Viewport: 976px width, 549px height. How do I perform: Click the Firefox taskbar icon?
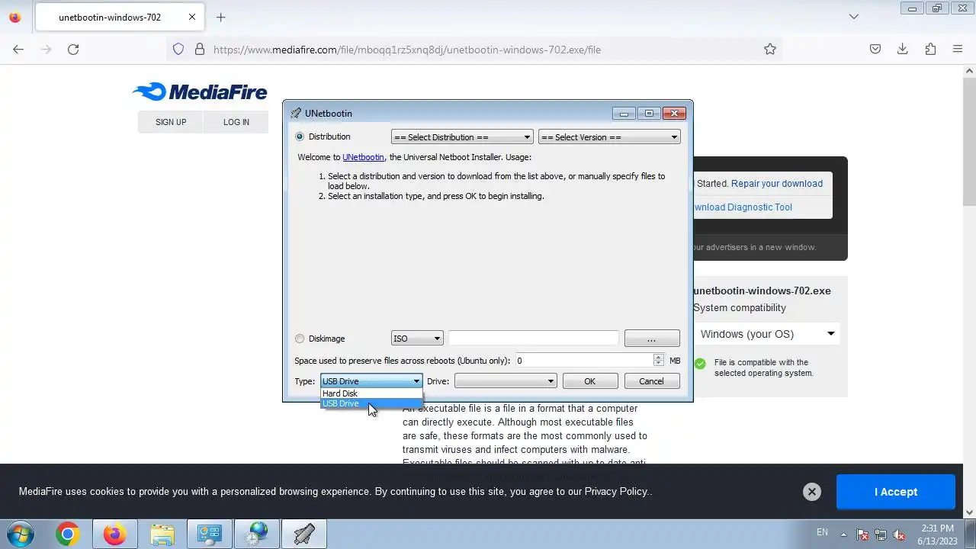[x=115, y=535]
